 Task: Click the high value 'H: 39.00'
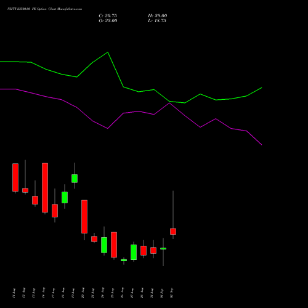[157, 15]
